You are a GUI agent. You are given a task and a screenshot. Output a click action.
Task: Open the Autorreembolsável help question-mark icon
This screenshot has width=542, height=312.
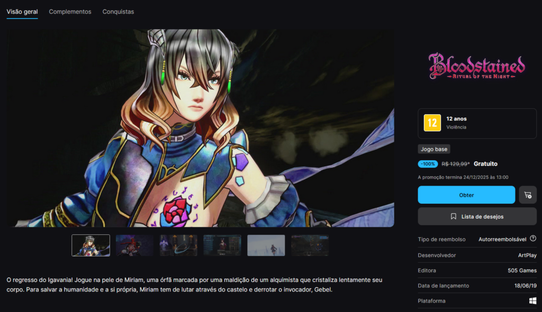534,238
